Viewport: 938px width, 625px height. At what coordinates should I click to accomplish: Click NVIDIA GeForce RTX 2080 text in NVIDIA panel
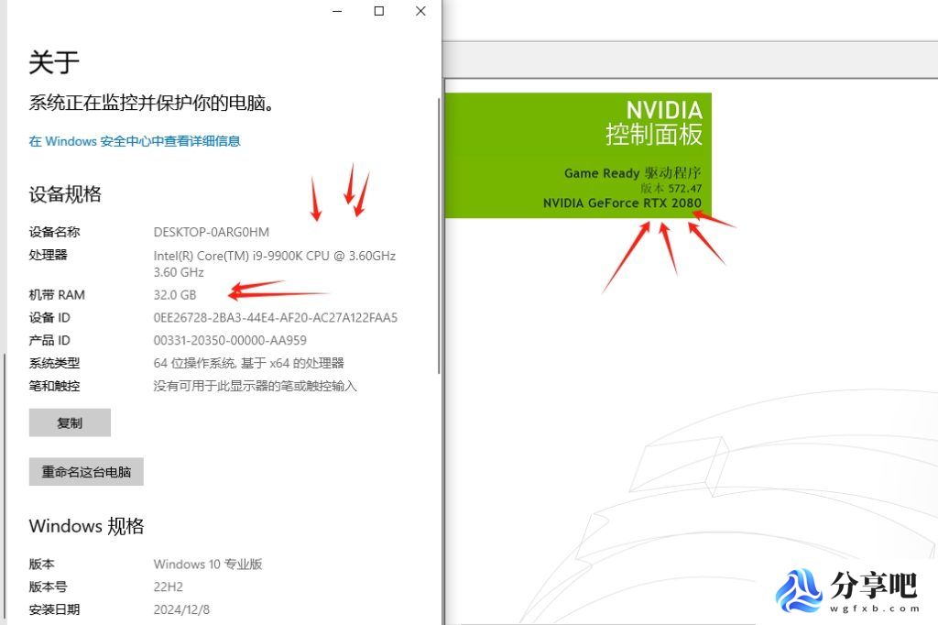tap(622, 203)
